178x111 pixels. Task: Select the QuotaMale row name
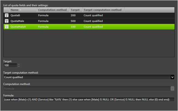point(17,21)
